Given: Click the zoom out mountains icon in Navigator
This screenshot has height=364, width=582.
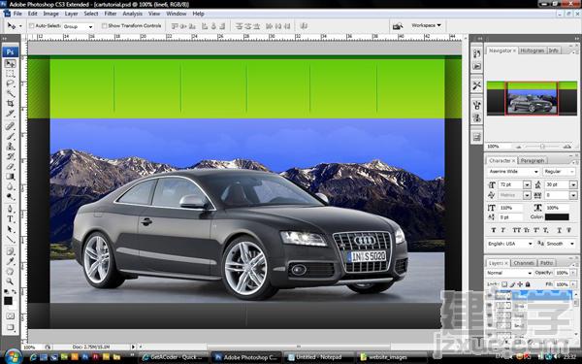Looking at the screenshot, I should point(519,147).
